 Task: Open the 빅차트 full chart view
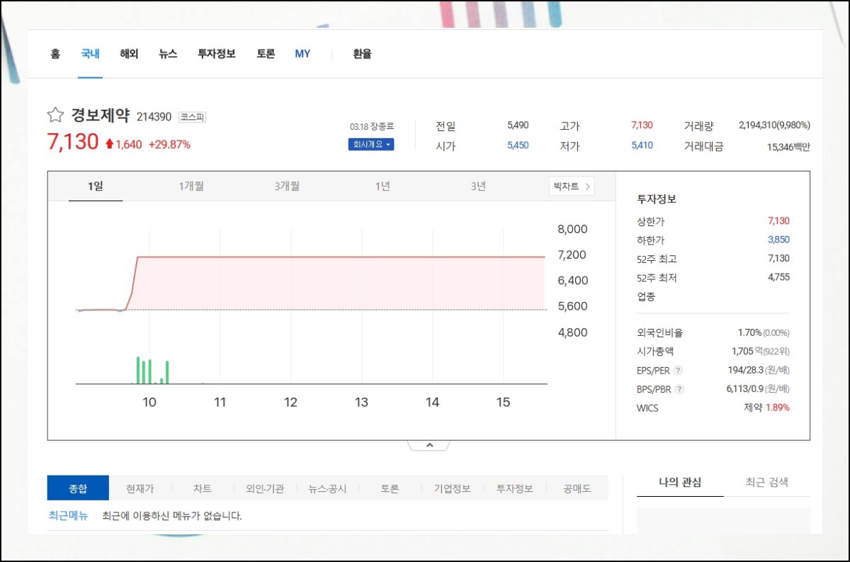(572, 186)
